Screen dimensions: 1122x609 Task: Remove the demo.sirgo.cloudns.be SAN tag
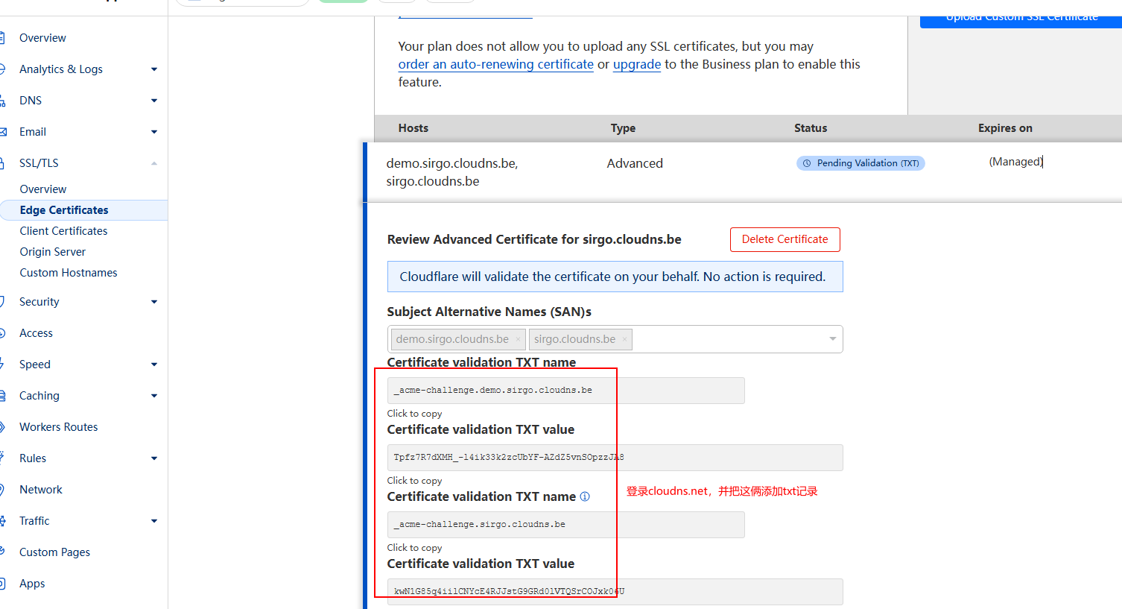(518, 340)
